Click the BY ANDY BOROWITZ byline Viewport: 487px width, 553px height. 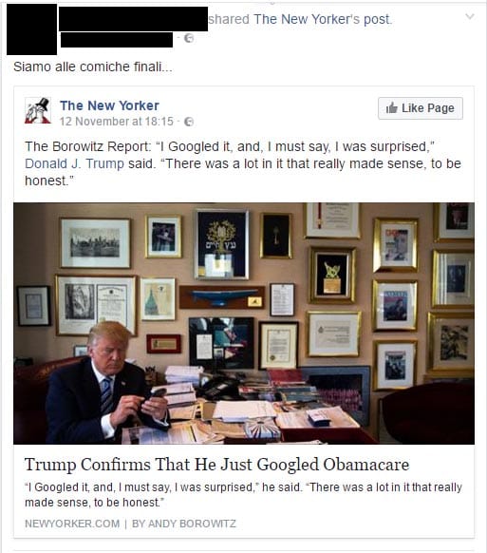click(184, 524)
